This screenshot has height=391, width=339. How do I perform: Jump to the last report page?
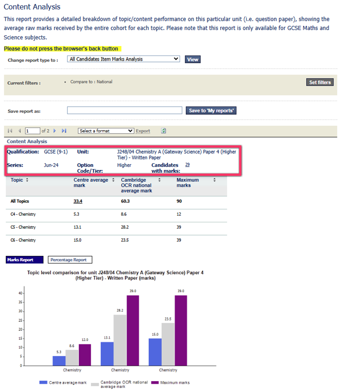tap(64, 131)
